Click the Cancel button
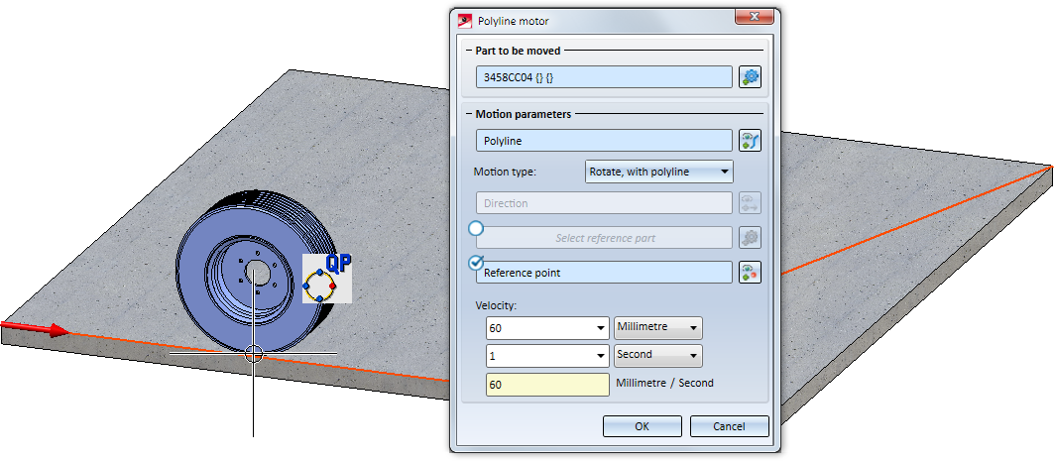 730,426
